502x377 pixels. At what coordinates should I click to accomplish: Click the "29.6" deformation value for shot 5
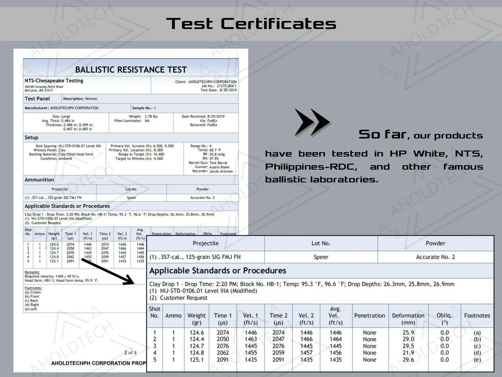(408, 360)
